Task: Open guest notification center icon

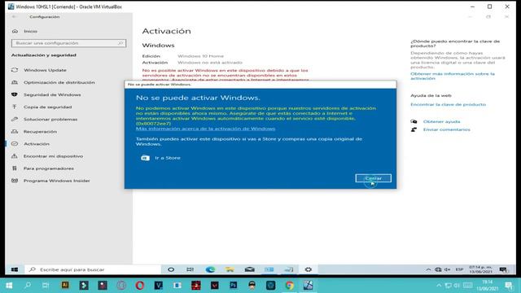Action: click(x=503, y=269)
